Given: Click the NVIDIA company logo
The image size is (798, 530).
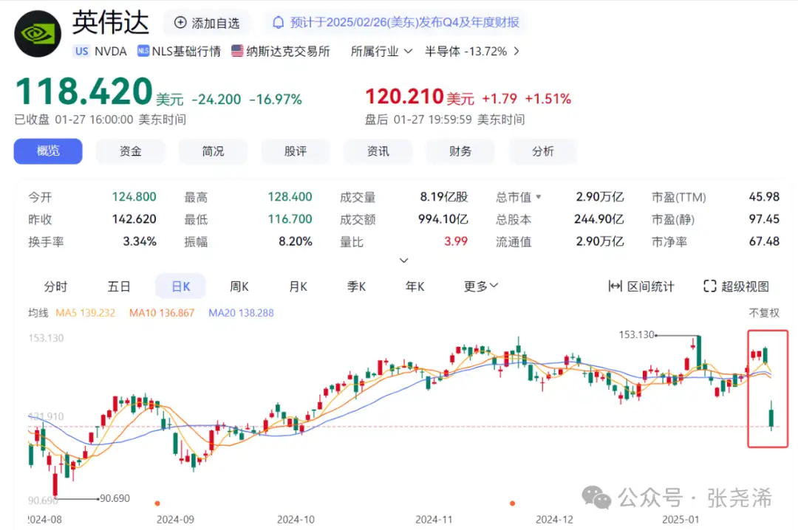Looking at the screenshot, I should pos(38,33).
